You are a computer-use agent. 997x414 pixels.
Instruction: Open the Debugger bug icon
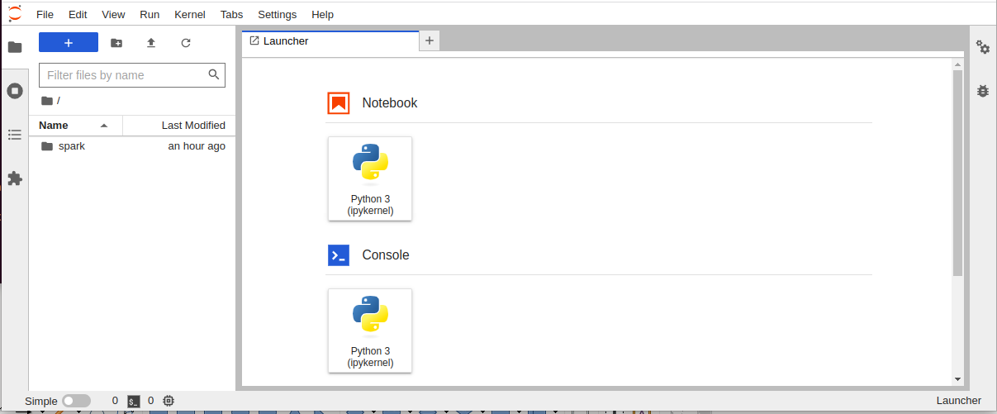click(x=983, y=91)
